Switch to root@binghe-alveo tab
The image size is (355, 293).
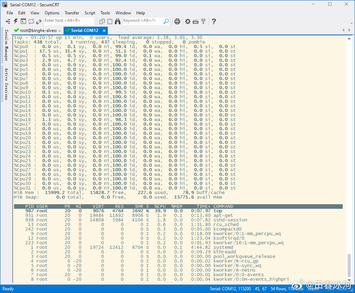tap(38, 31)
